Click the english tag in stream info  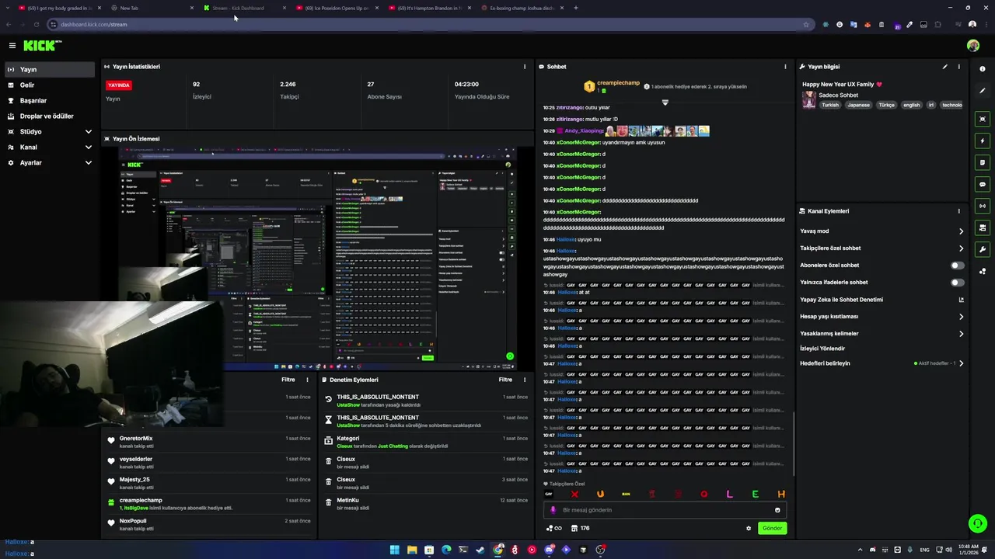click(911, 105)
